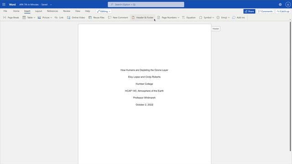The height and width of the screenshot is (164, 292).
Task: Click the vertical scrollbar
Action: (290, 87)
